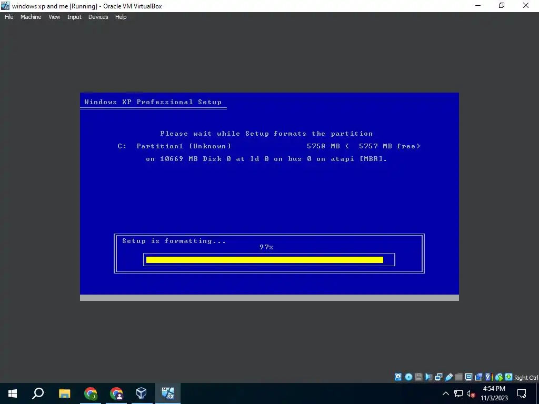Close the VirtualBox VM window
The width and height of the screenshot is (539, 404).
526,5
